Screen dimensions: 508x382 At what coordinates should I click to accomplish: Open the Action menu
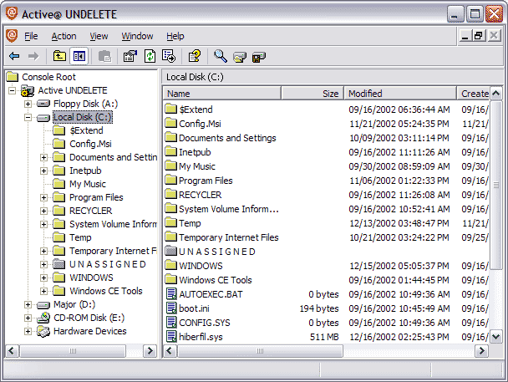[63, 36]
